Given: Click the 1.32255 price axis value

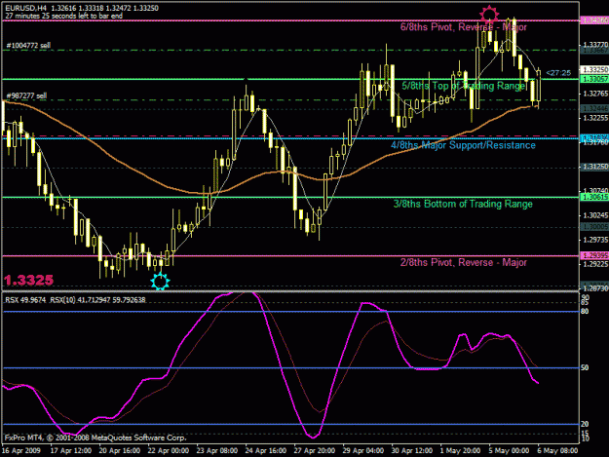Looking at the screenshot, I should [595, 118].
